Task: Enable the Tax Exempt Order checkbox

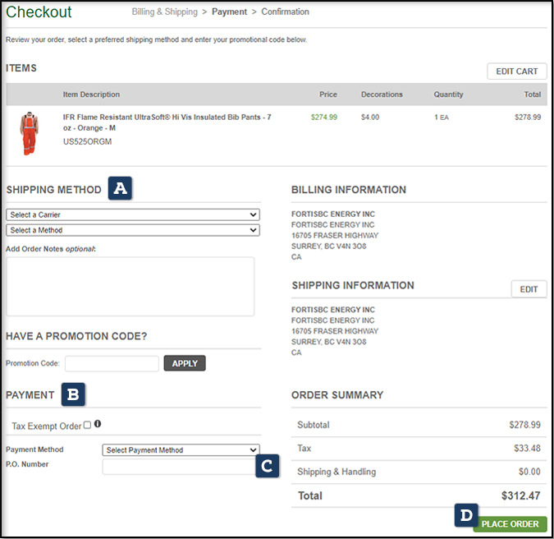Action: [x=87, y=426]
